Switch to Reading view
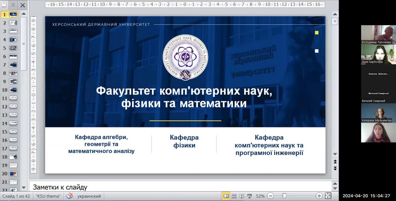The image size is (396, 201). [x=242, y=196]
